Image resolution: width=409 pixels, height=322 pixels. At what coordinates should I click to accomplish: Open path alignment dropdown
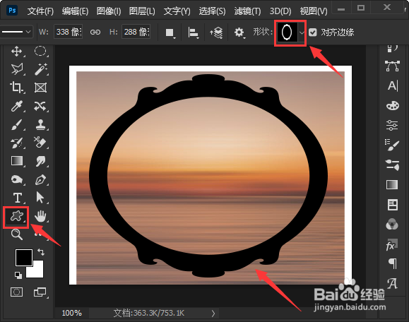194,33
